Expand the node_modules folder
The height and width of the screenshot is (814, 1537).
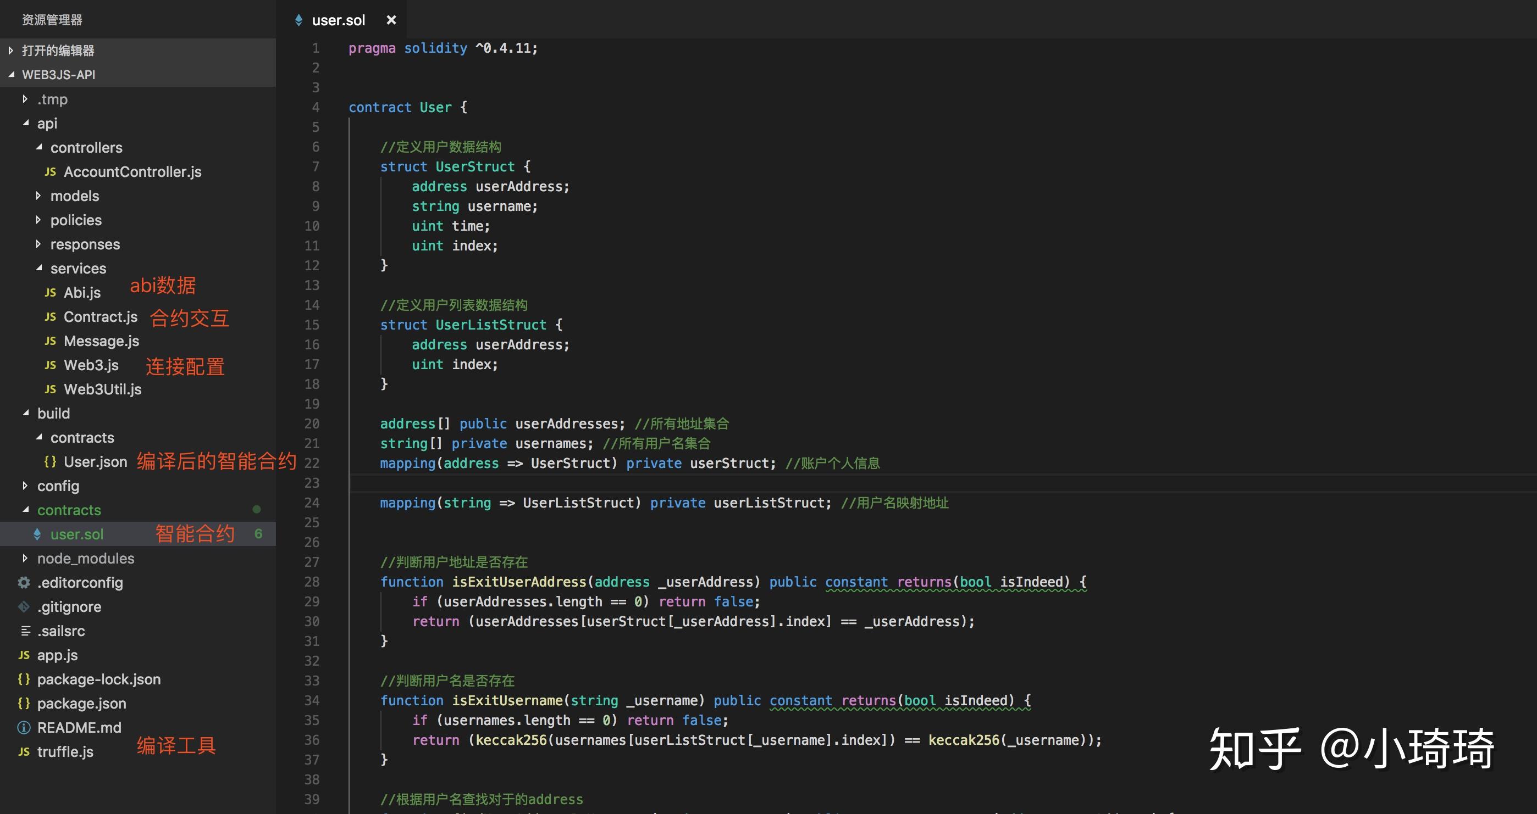click(25, 558)
